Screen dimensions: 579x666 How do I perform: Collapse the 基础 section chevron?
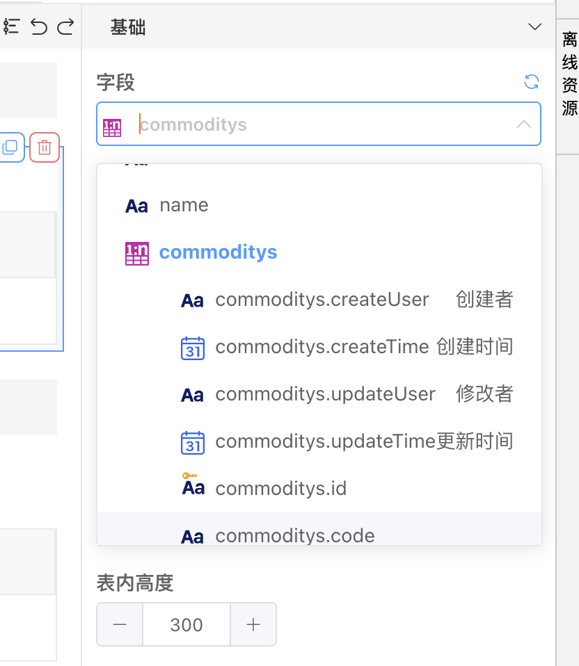(x=534, y=27)
